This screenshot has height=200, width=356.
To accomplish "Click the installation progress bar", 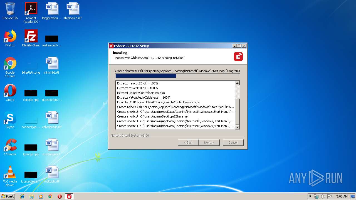I will 177,76.
